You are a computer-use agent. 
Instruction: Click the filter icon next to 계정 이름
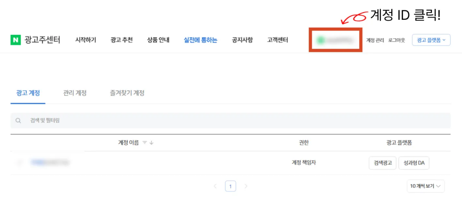pos(145,143)
